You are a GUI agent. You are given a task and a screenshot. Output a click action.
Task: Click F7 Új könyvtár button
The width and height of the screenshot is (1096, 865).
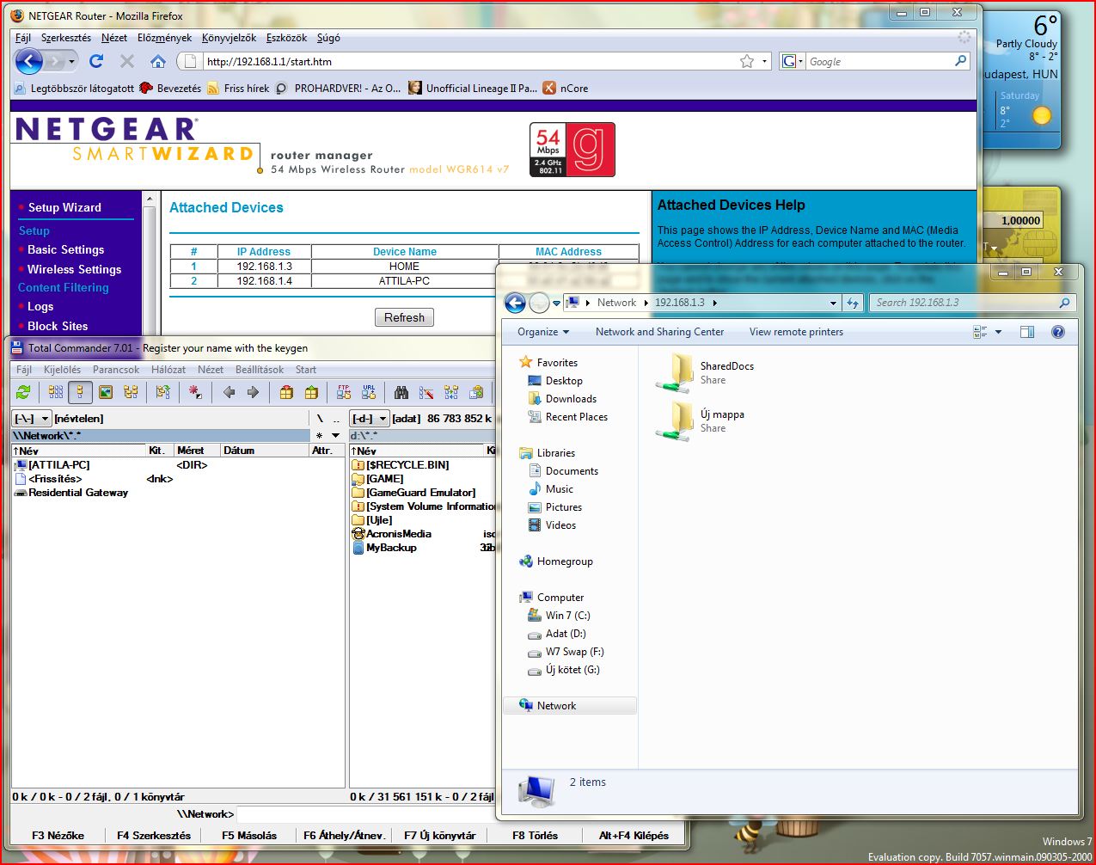440,835
